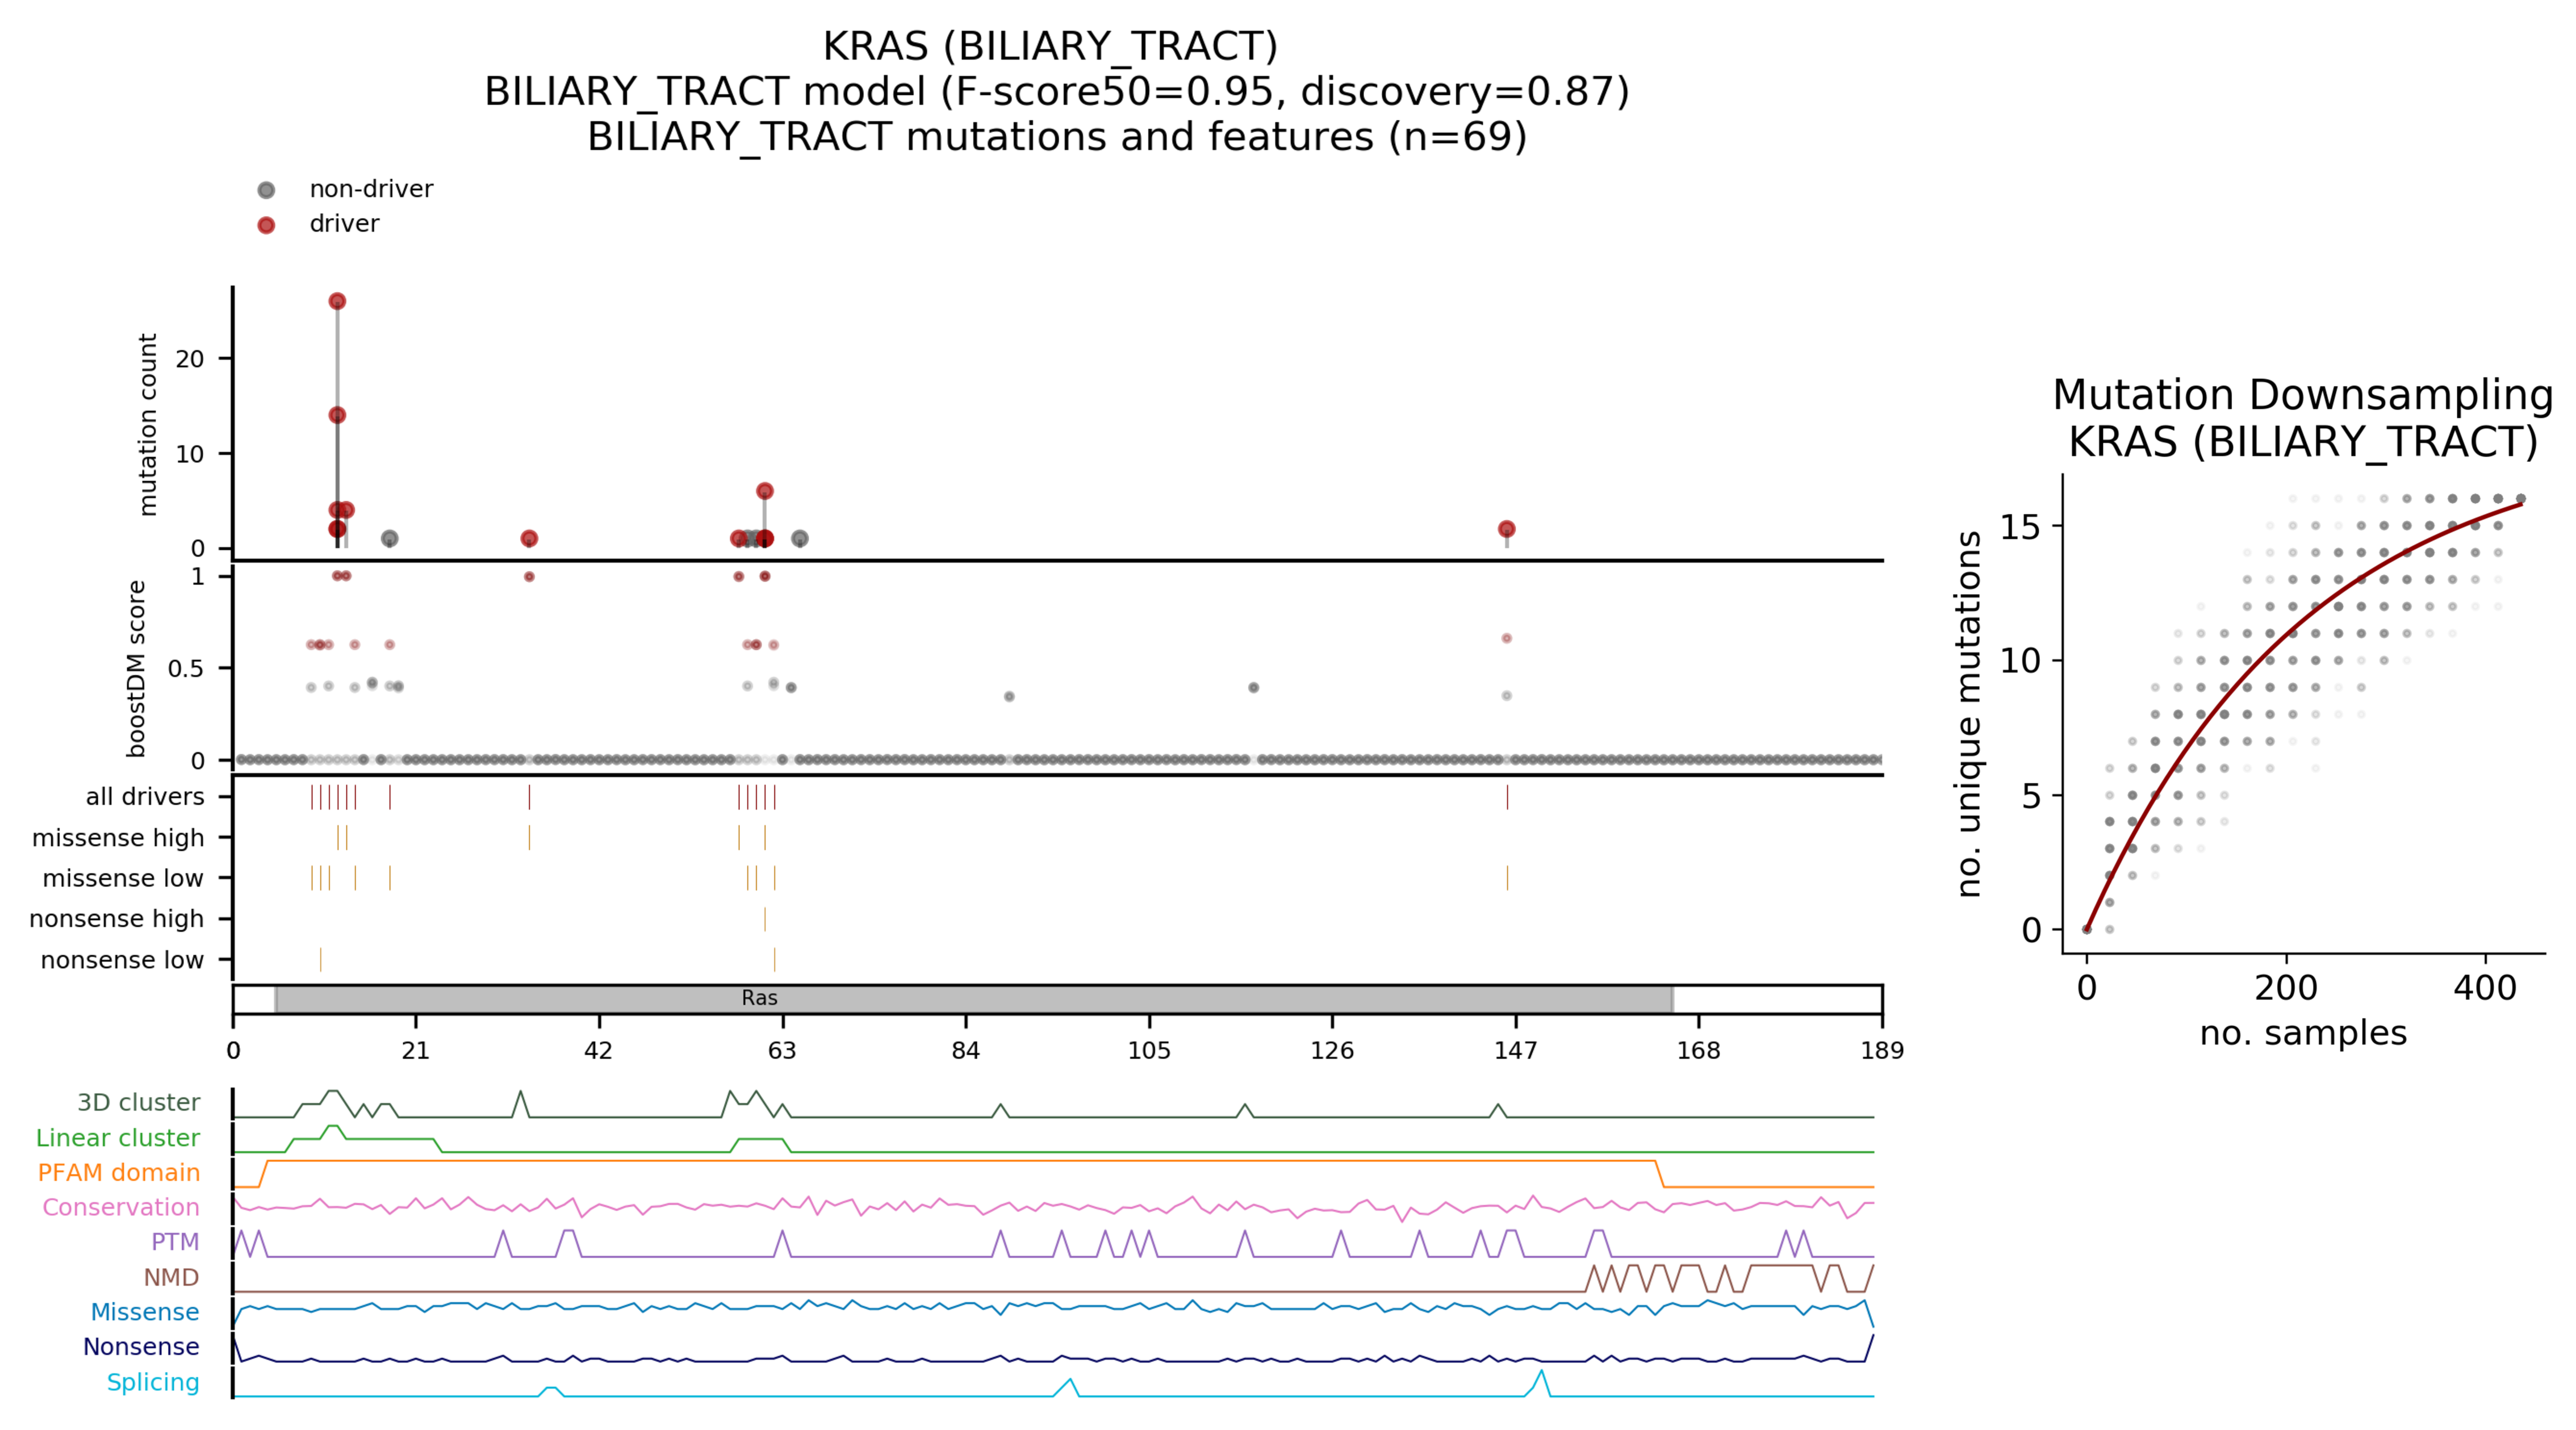
Task: Click the red driver legend marker
Action: tap(266, 225)
